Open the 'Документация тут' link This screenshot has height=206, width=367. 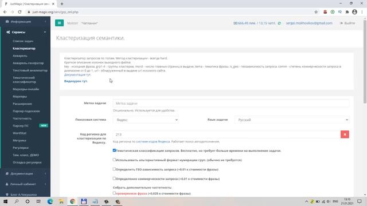pyautogui.click(x=77, y=74)
